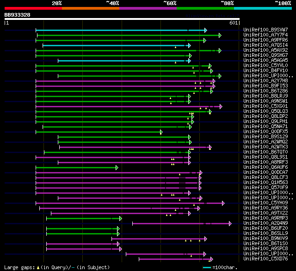Click the UniRef100_A2Q4N9 label
Viewport: 296px width, 271px height.
(x=265, y=223)
